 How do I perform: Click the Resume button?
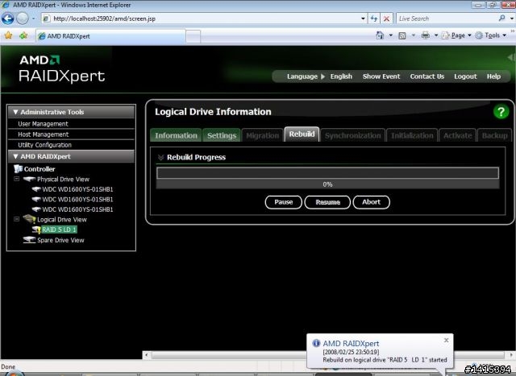click(x=327, y=202)
